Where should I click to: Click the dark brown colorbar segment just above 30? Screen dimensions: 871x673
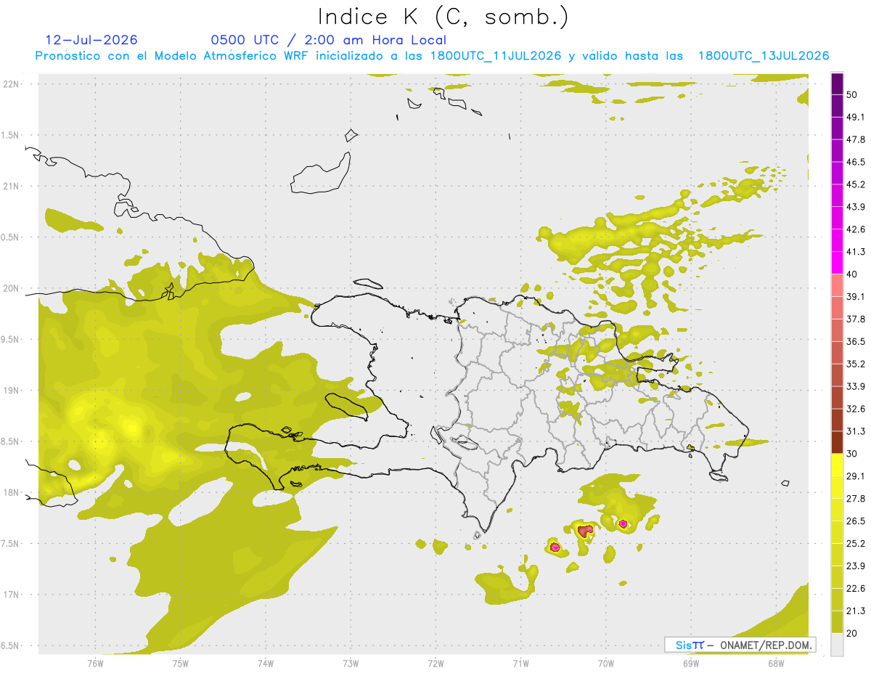pos(838,443)
